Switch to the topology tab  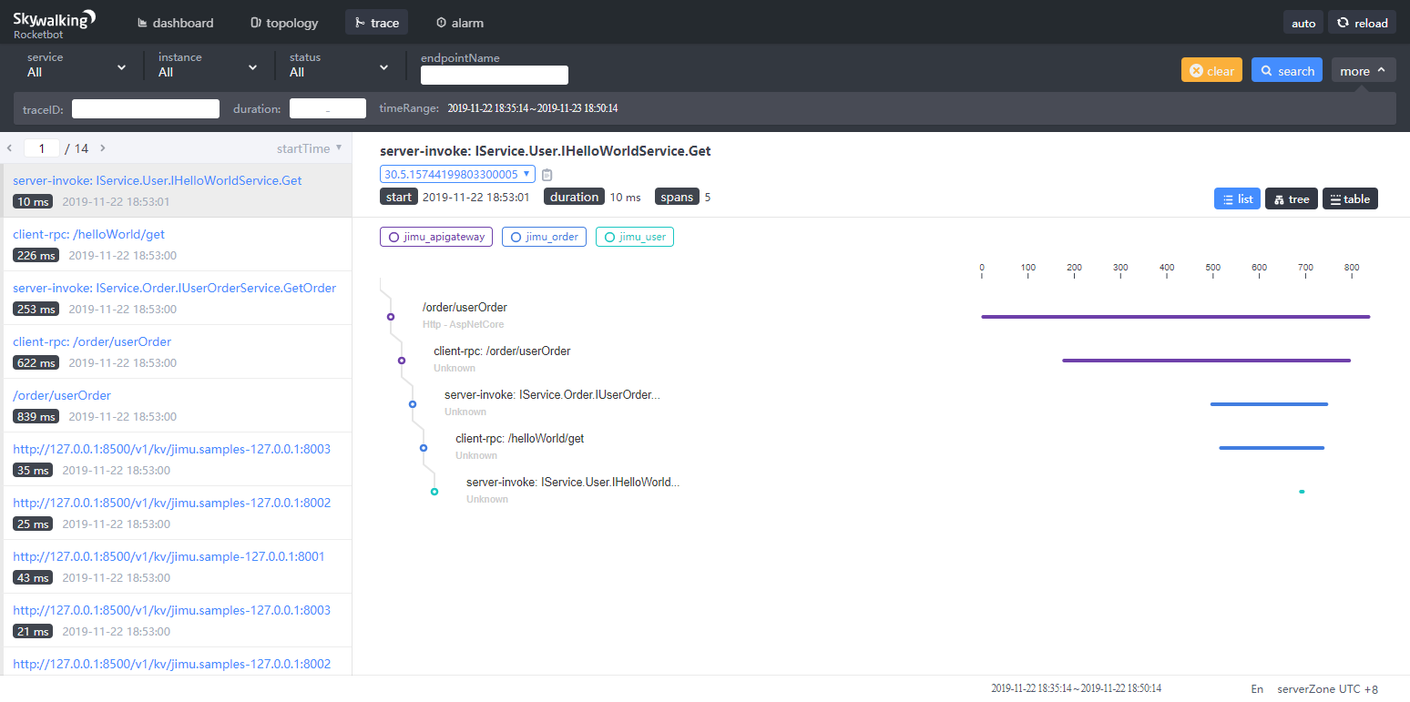(x=284, y=23)
